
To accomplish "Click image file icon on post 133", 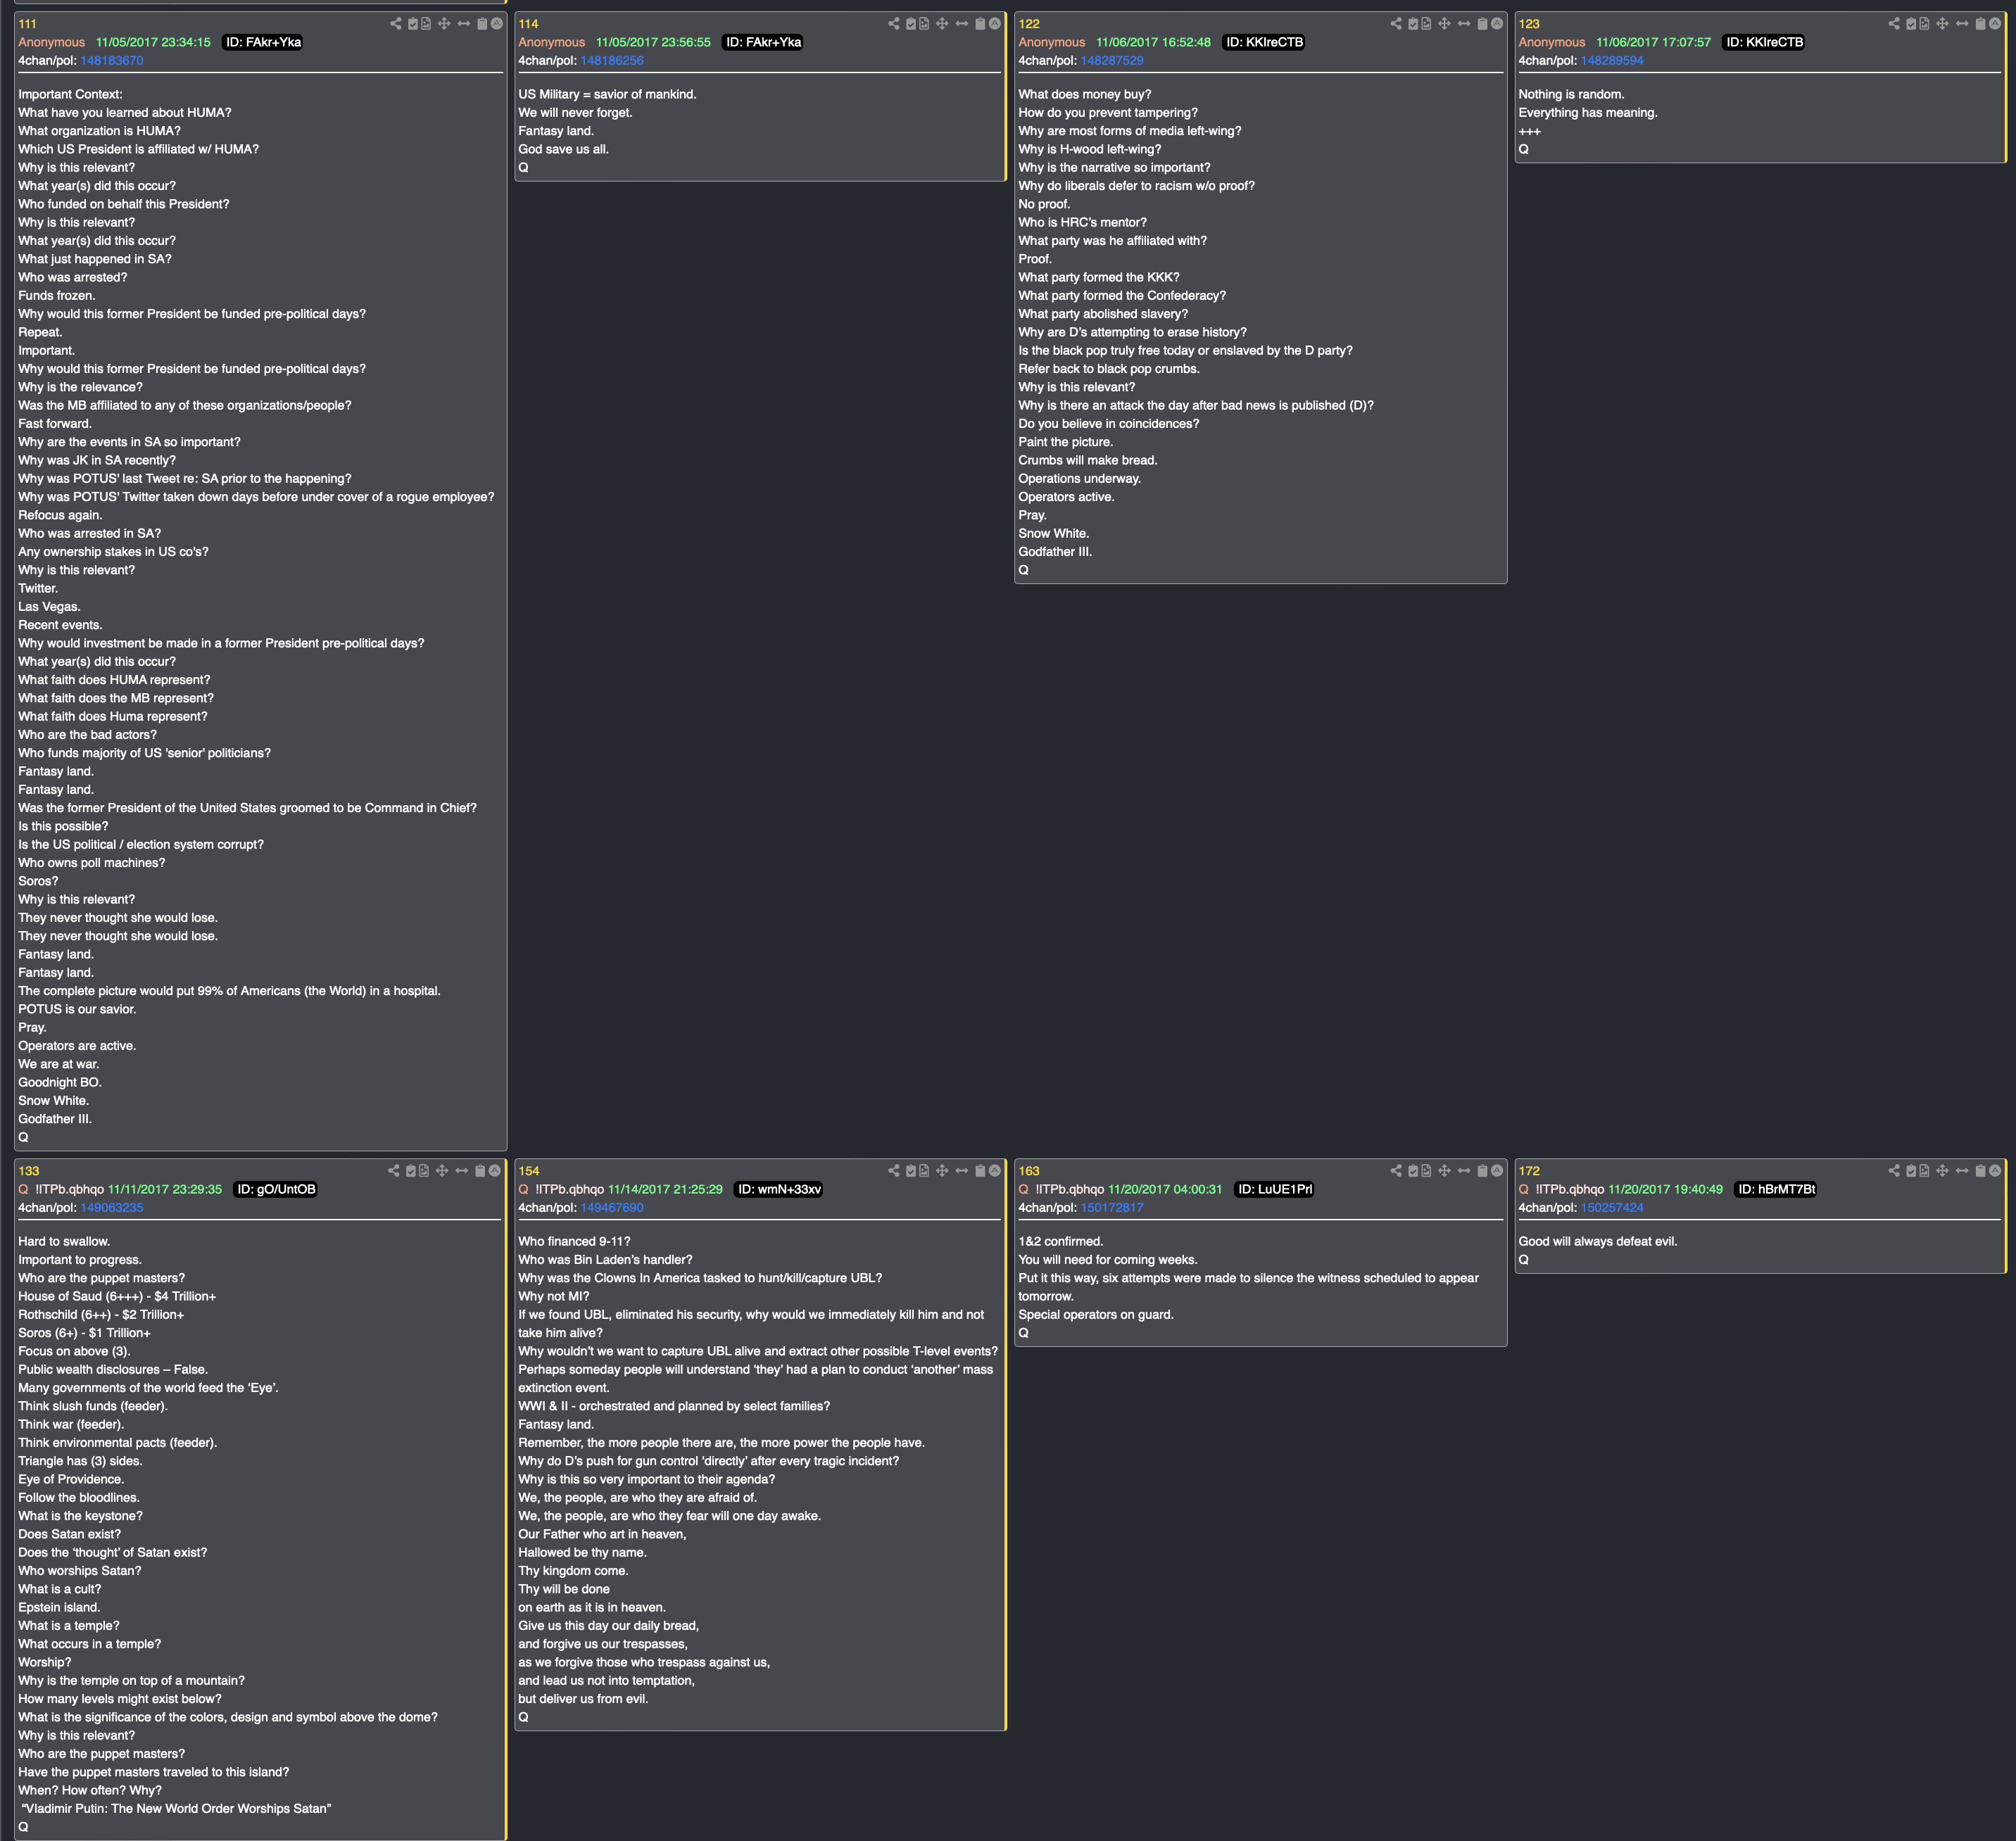I will [425, 1170].
